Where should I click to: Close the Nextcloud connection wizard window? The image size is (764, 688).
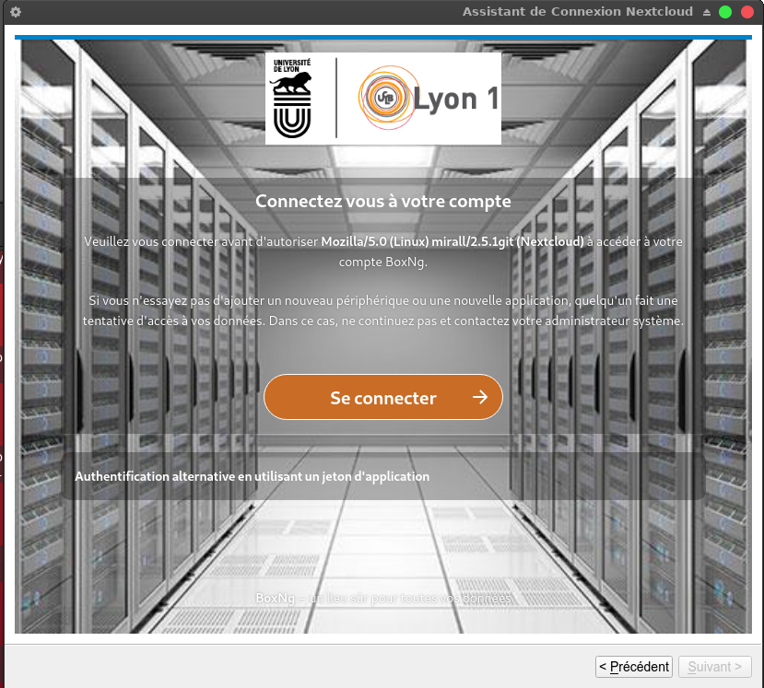click(x=746, y=12)
